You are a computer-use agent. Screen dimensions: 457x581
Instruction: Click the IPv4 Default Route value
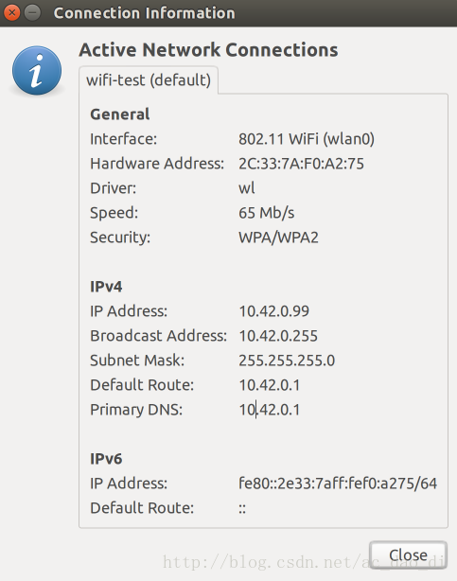tap(270, 385)
